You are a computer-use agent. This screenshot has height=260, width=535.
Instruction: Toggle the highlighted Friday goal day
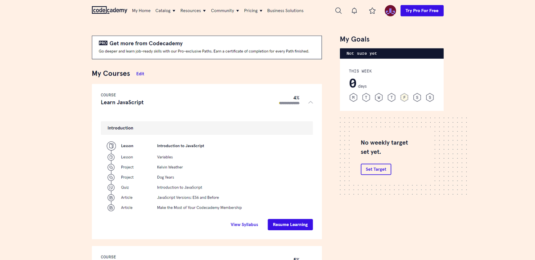(404, 97)
